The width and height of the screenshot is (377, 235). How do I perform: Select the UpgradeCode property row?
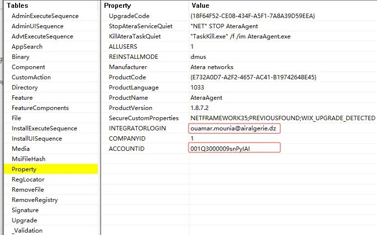[x=239, y=16]
